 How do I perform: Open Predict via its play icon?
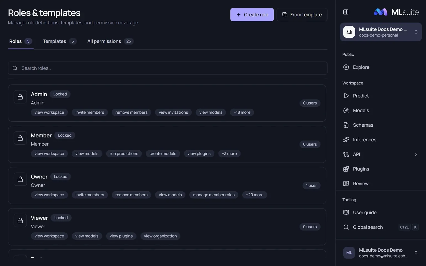[x=346, y=96]
